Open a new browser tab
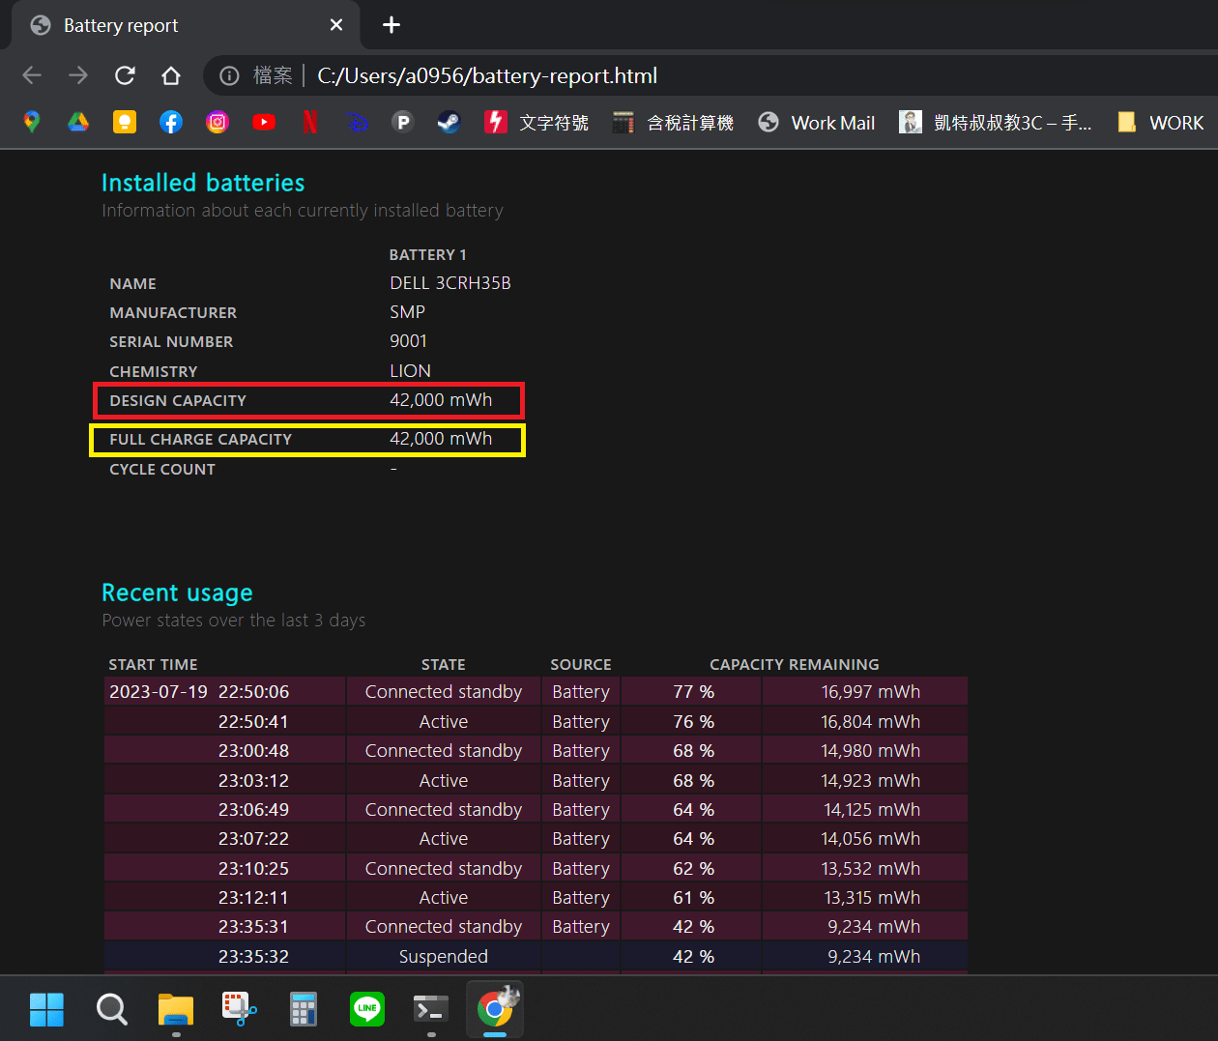The image size is (1218, 1041). [391, 25]
